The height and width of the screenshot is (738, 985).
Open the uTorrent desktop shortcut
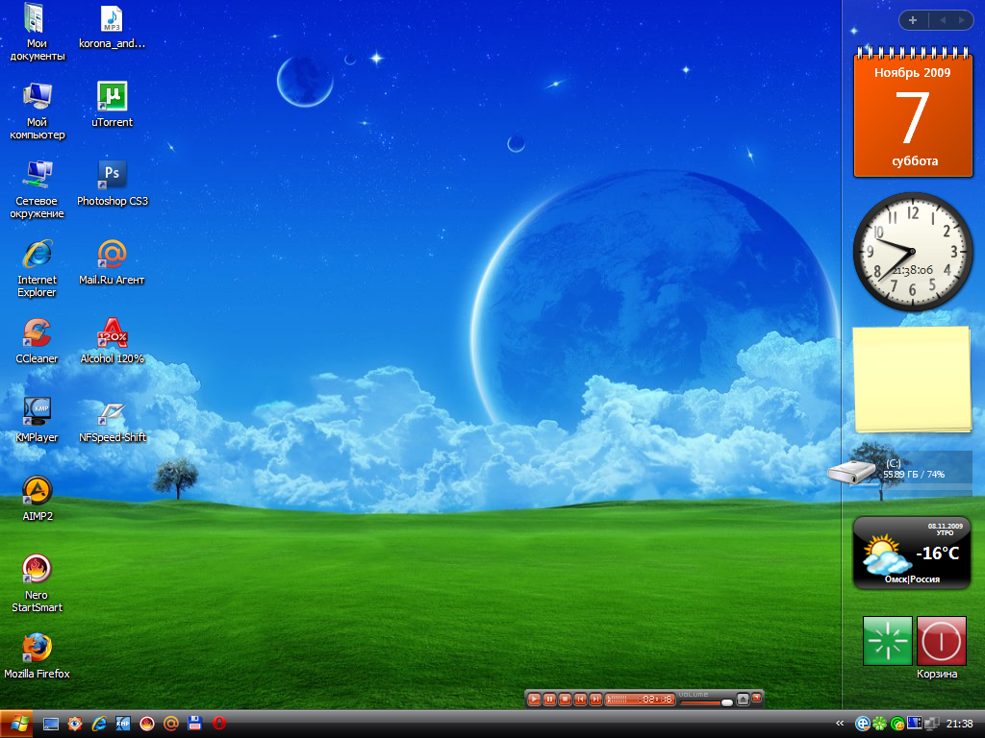113,97
